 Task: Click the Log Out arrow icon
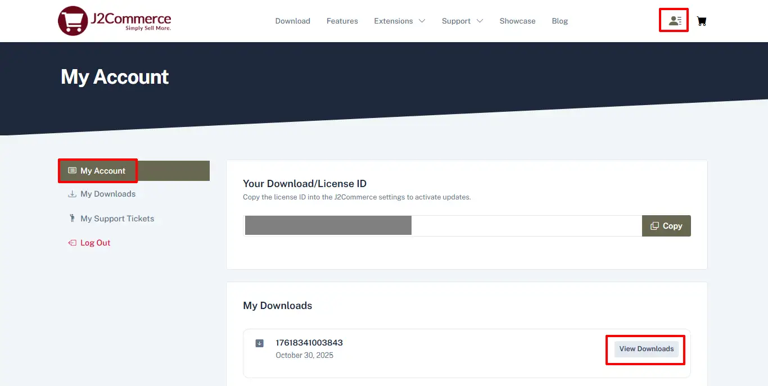tap(72, 243)
